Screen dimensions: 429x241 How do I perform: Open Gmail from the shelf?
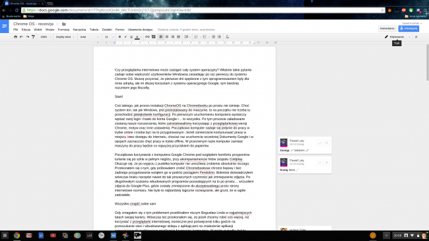pyautogui.click(x=29, y=235)
